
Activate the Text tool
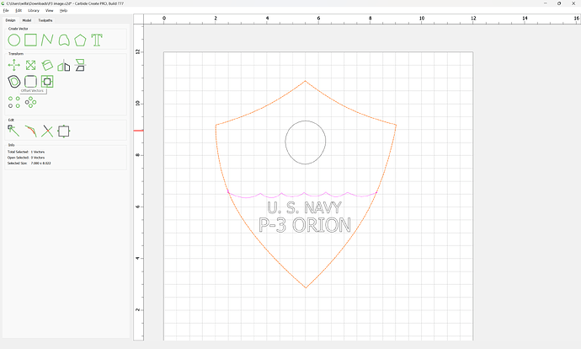click(x=97, y=40)
